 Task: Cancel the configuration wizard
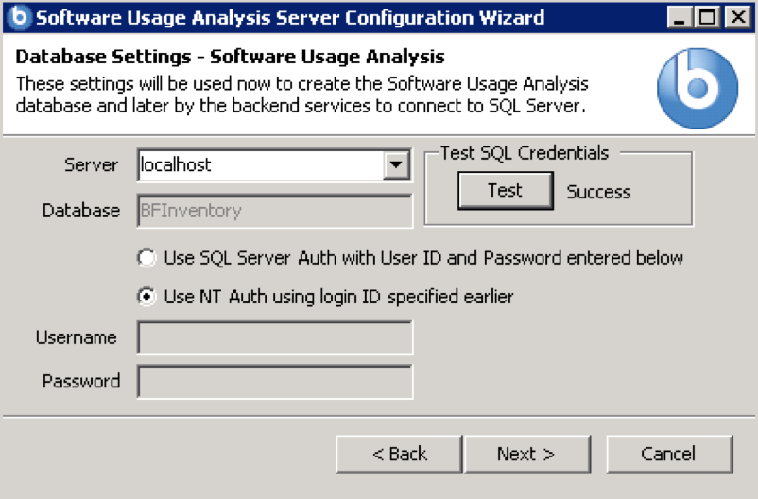click(668, 455)
